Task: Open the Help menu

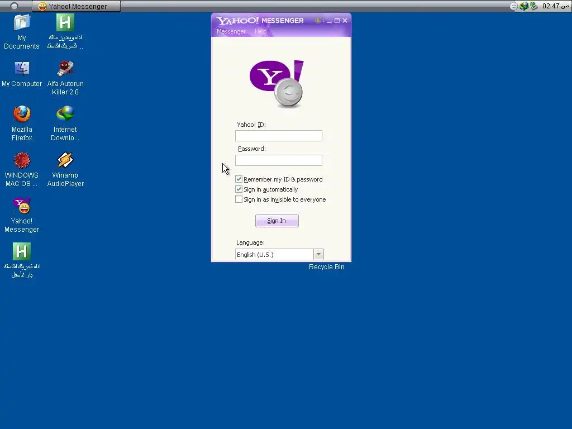Action: tap(260, 31)
